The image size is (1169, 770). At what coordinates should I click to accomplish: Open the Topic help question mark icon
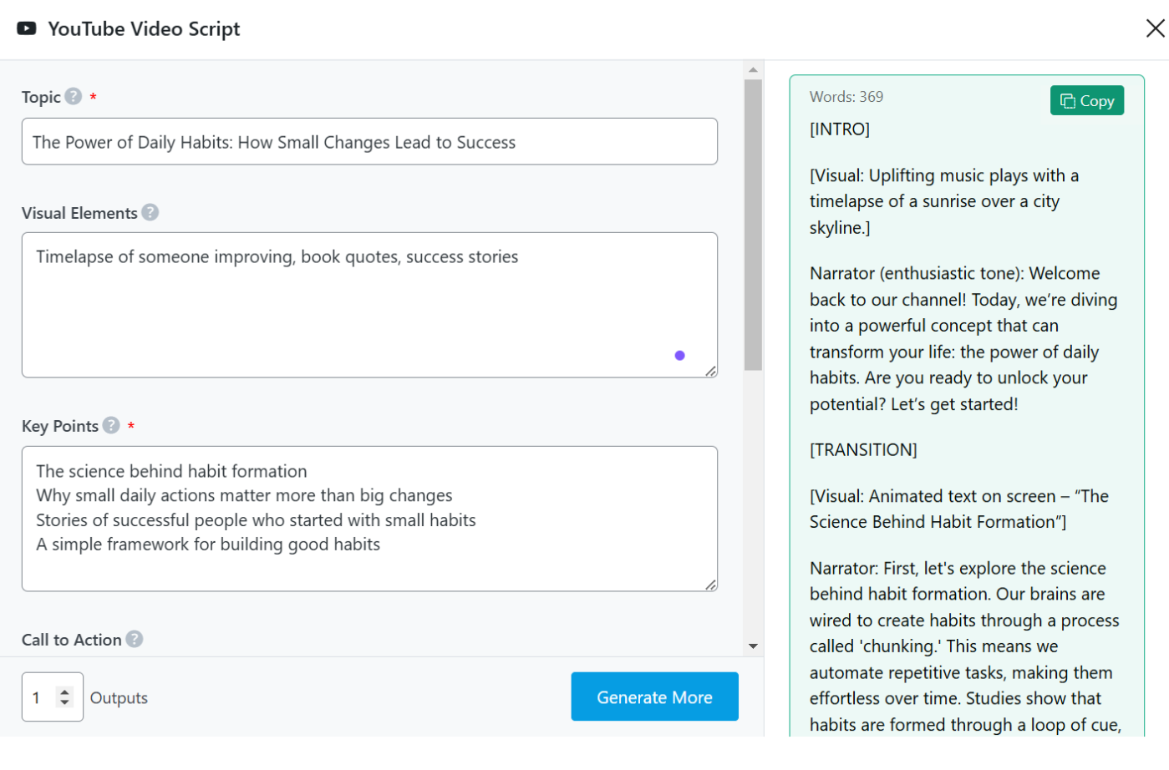[x=74, y=97]
